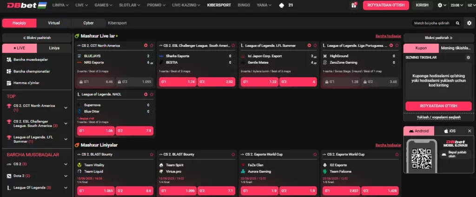The height and width of the screenshot is (197, 476).
Task: Switch to Haqiqiy tab
Action: 19,23
